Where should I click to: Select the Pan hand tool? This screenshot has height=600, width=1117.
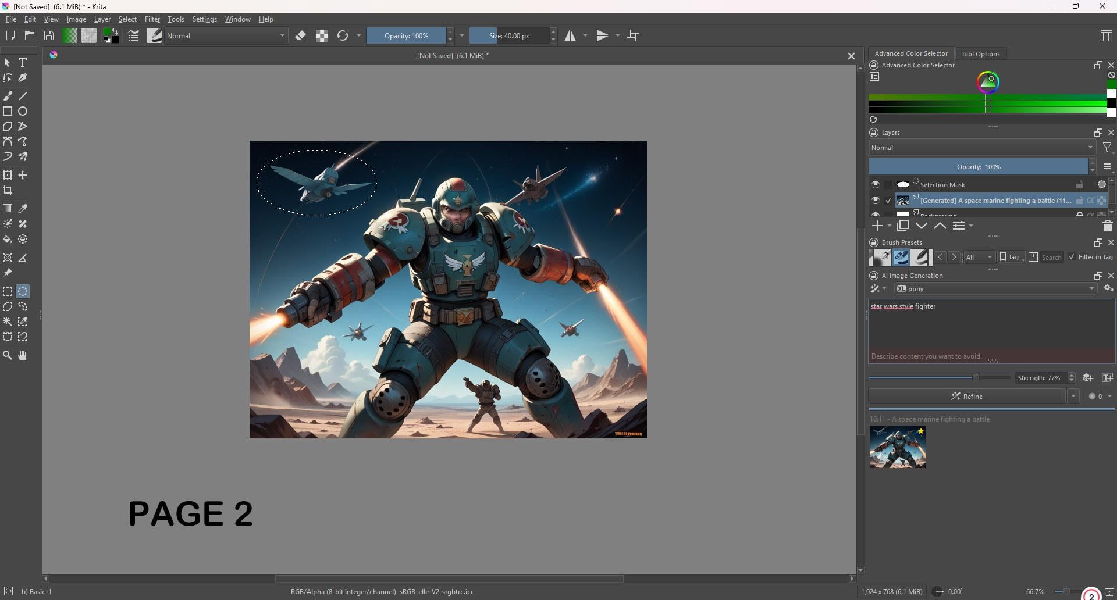coord(23,355)
